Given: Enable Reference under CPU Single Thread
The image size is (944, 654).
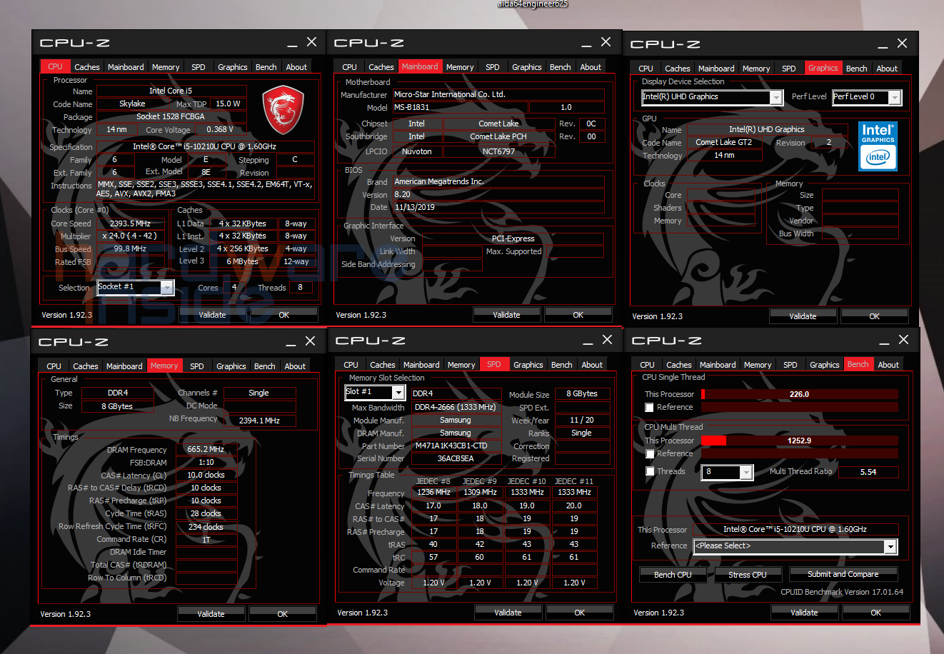Looking at the screenshot, I should point(649,407).
